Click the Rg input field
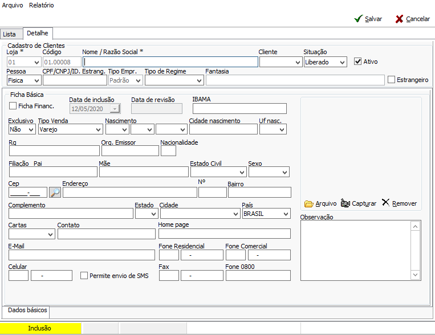This screenshot has height=335, width=435. (54, 151)
